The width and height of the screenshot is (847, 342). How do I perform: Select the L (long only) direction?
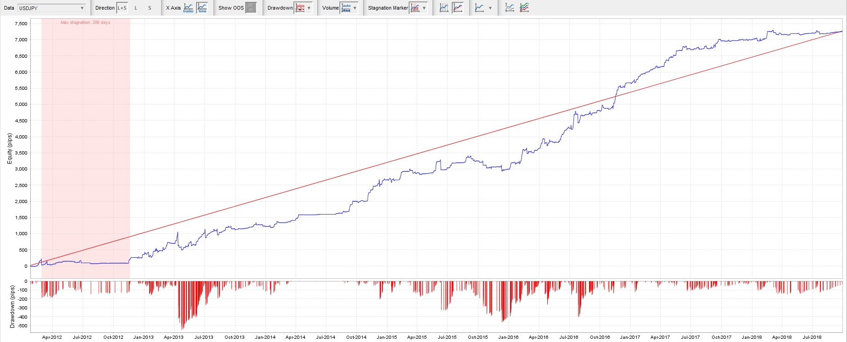tap(136, 8)
